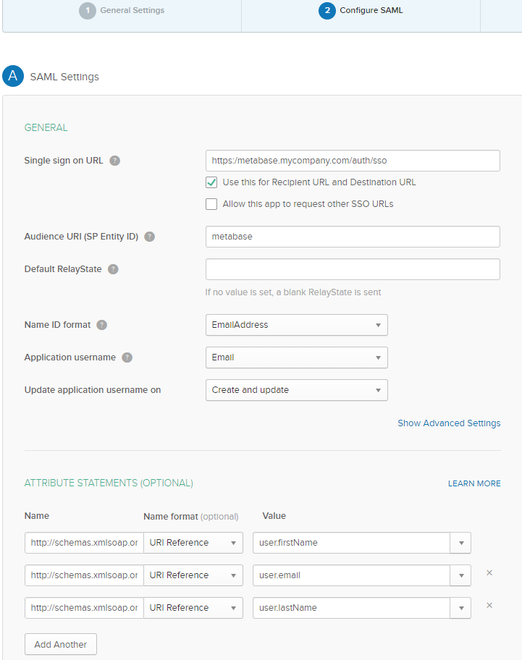
Task: Expand the Application username dropdown
Action: (x=296, y=357)
